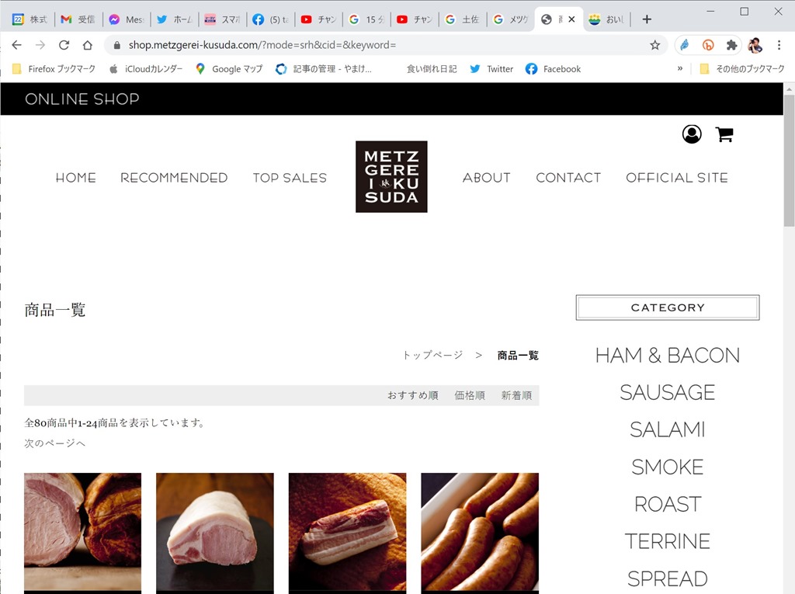The height and width of the screenshot is (594, 795).
Task: Browse the SMOKE category
Action: click(x=668, y=467)
